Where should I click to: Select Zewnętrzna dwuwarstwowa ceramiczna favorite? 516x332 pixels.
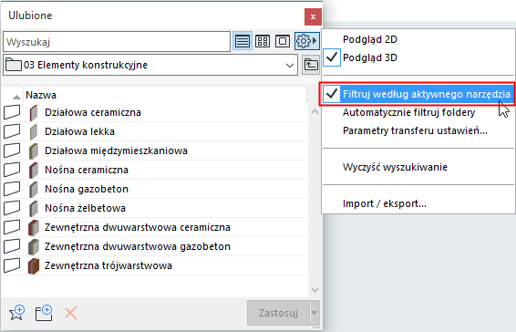coord(154,228)
